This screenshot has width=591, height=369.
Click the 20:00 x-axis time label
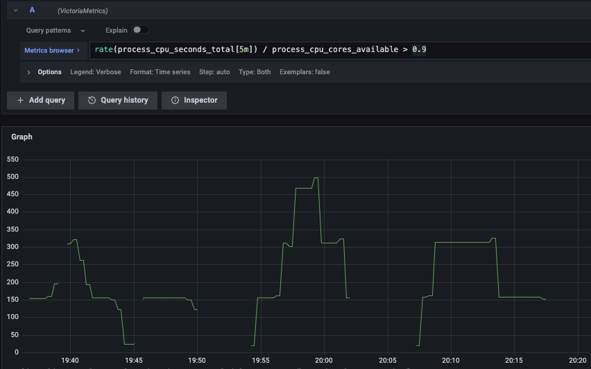click(x=323, y=361)
